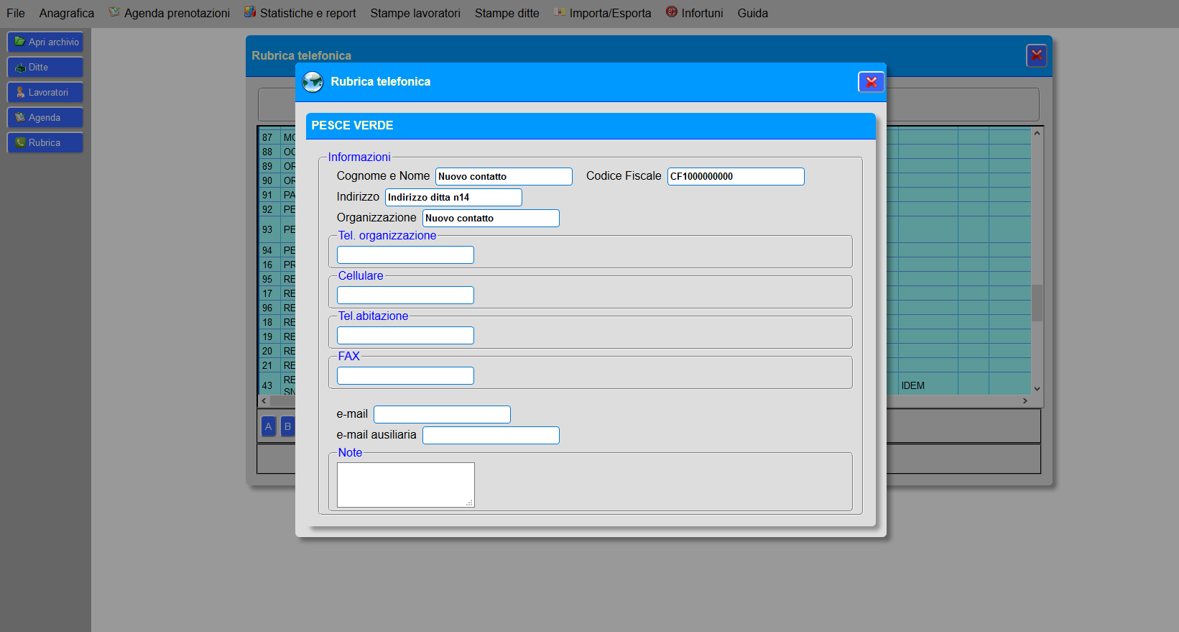Open Stampe lavoratori menu
1179x632 pixels.
415,13
